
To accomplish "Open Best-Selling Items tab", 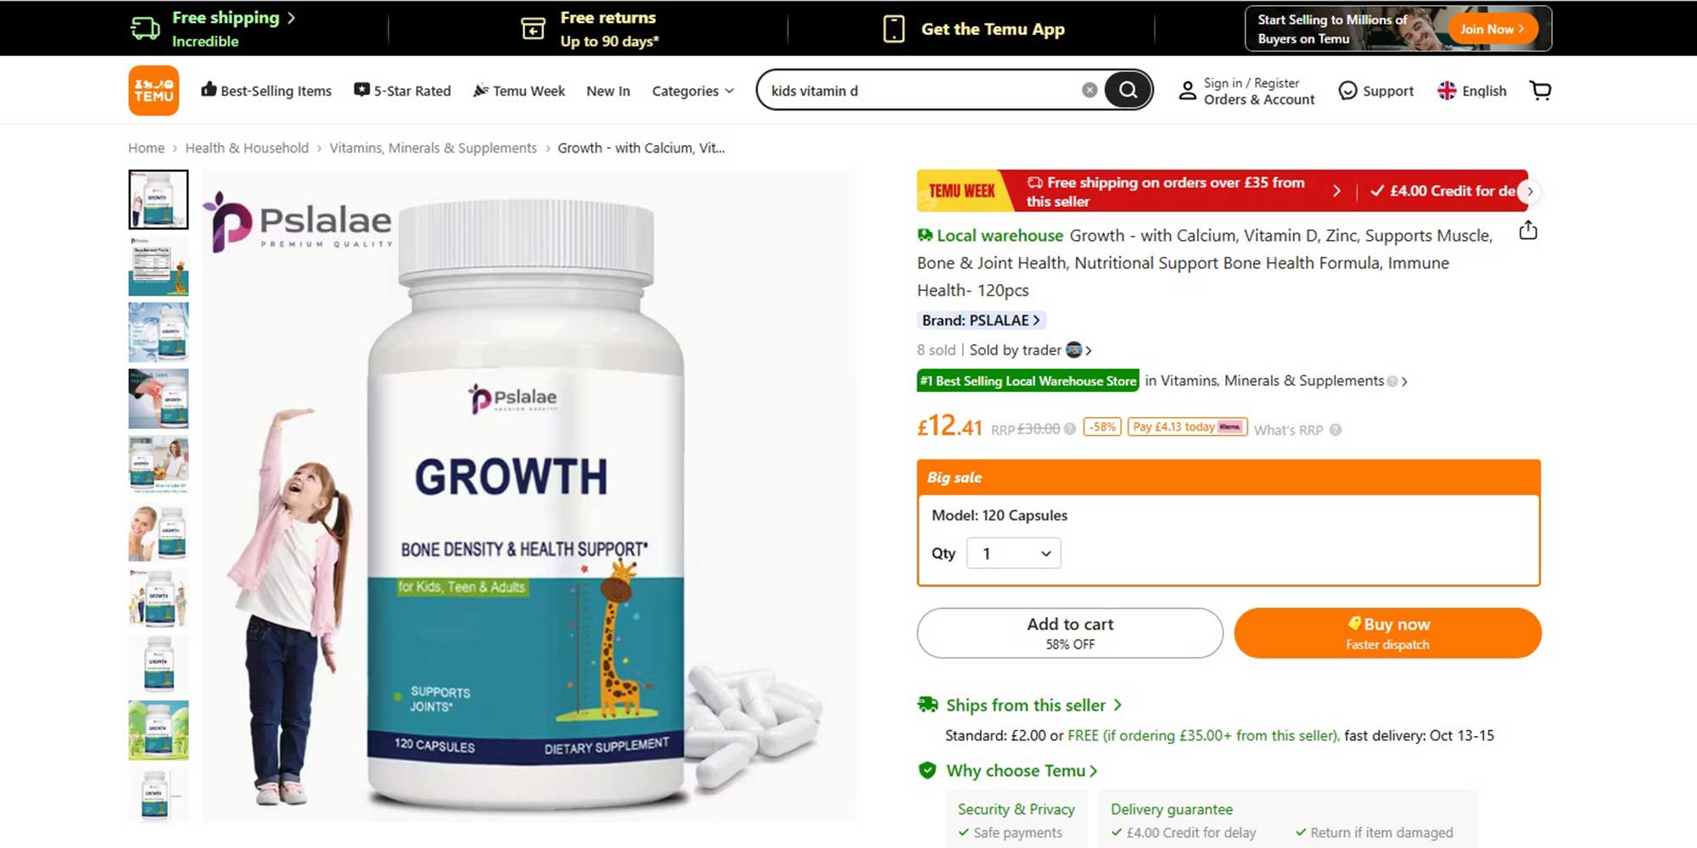I will coord(266,91).
